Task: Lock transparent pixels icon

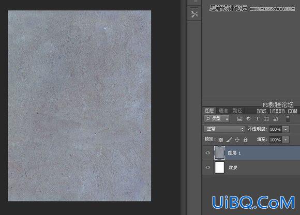Action: tap(220, 140)
